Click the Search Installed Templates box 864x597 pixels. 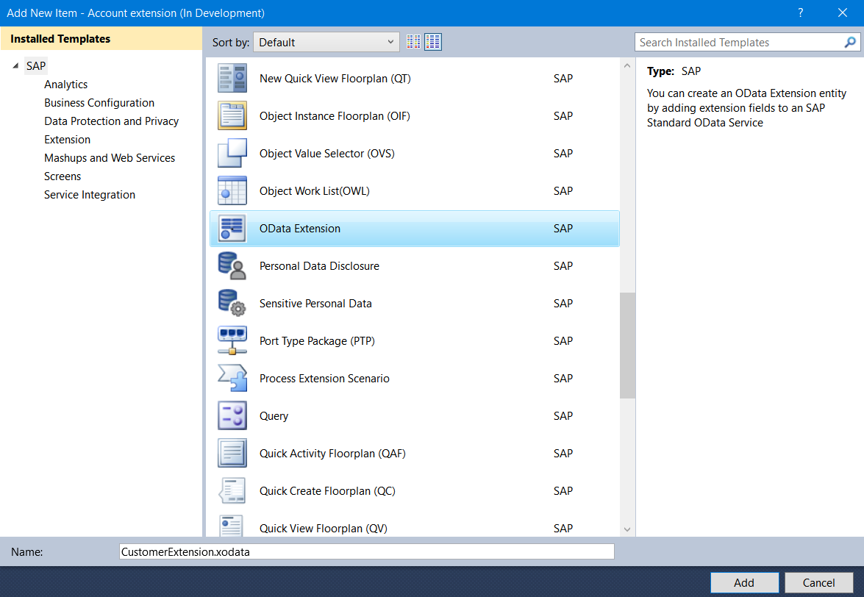pos(738,43)
